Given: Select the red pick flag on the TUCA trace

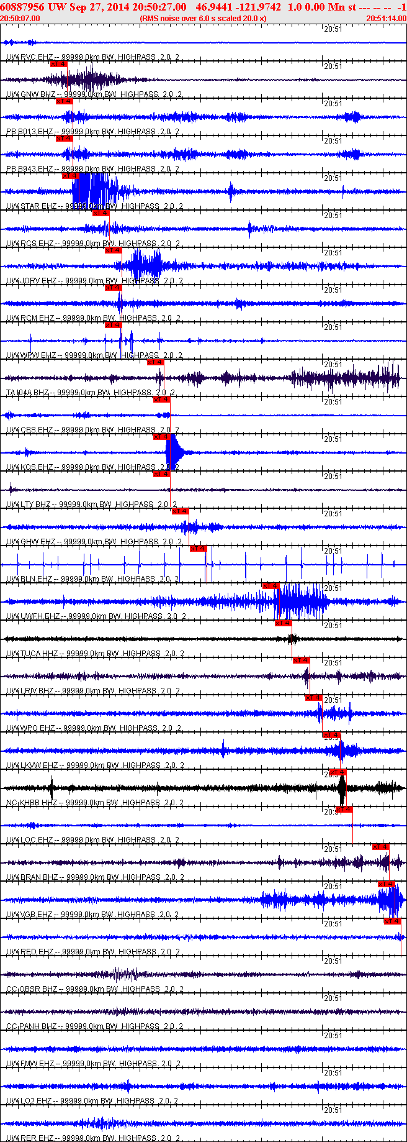Looking at the screenshot, I should (x=283, y=623).
